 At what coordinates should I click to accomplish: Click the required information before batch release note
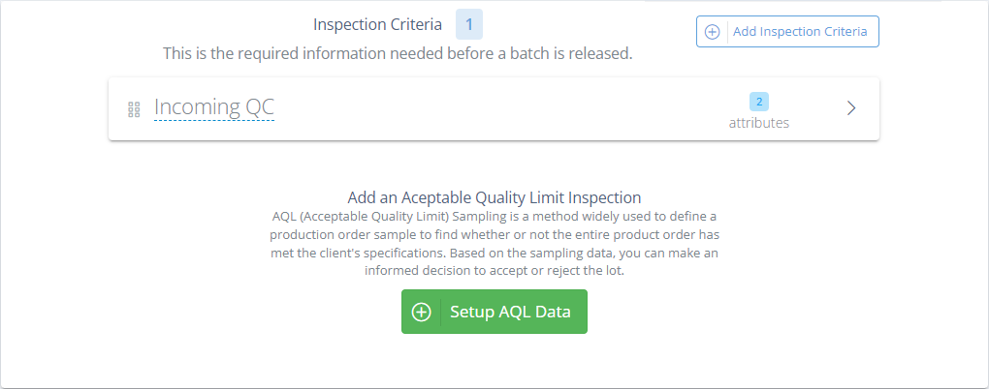[x=397, y=53]
